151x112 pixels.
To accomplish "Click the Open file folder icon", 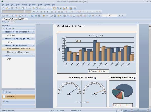I will tap(7, 8).
